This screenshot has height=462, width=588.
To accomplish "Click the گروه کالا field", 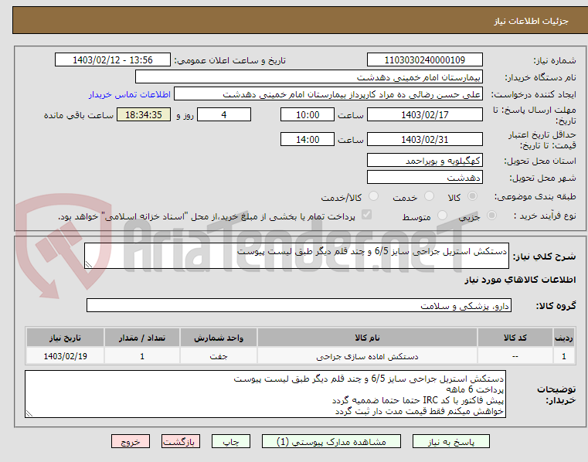I will pyautogui.click(x=299, y=305).
